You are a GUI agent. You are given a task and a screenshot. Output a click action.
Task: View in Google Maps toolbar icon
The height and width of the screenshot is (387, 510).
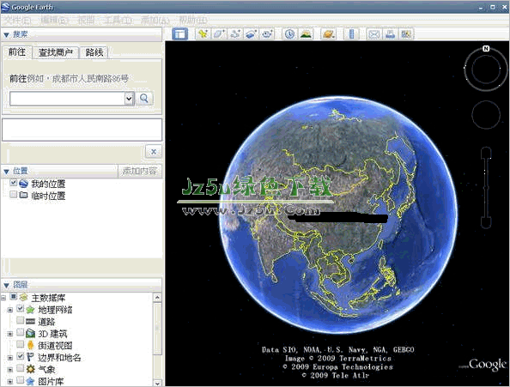click(406, 33)
